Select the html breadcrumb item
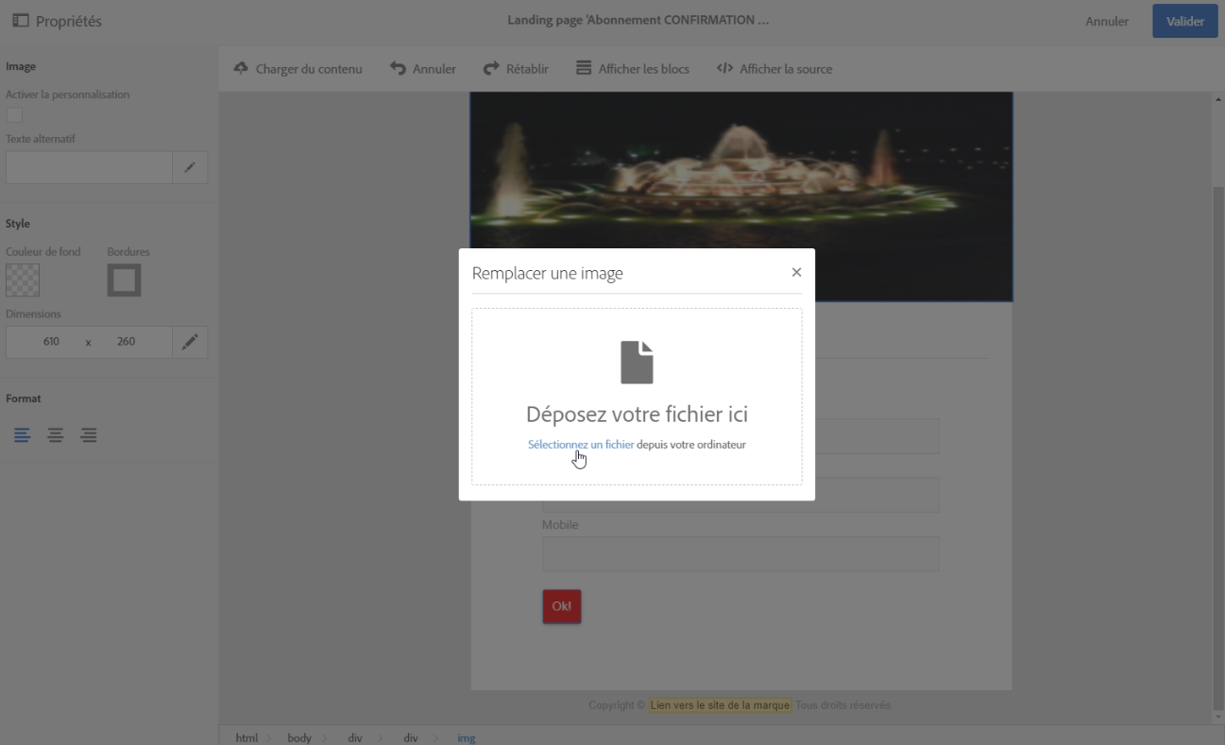The width and height of the screenshot is (1225, 745). [247, 737]
